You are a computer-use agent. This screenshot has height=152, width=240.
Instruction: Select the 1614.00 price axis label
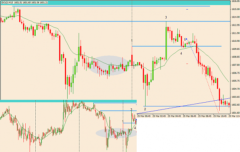click(236, 17)
